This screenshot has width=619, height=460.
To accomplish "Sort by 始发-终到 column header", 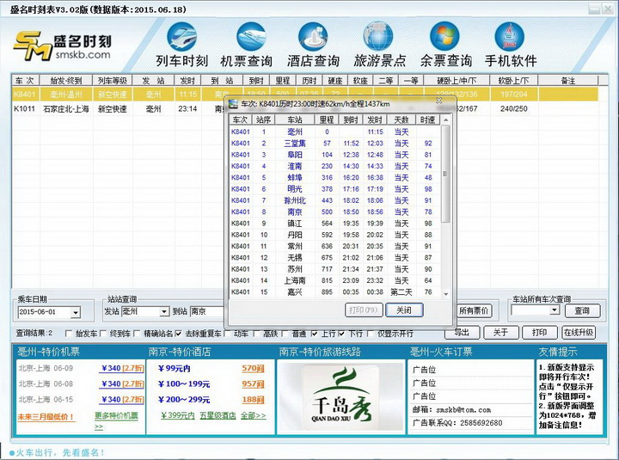I will point(65,81).
